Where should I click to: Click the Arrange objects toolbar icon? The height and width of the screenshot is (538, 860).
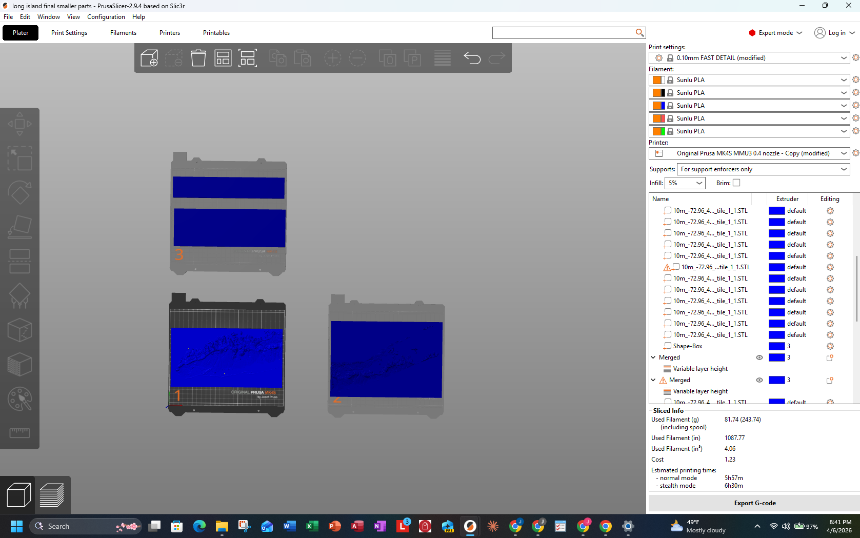click(223, 58)
